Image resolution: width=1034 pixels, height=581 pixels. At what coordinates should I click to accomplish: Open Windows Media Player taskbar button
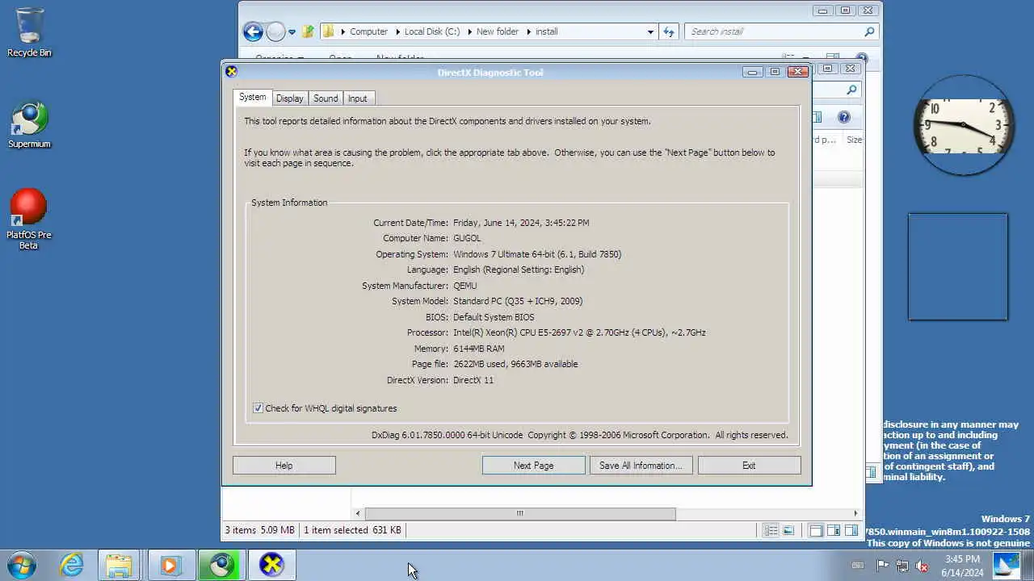[170, 565]
